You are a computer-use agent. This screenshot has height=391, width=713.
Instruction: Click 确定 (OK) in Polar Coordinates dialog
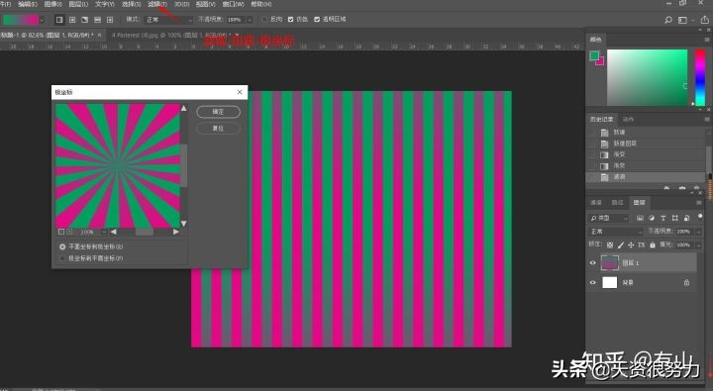218,112
